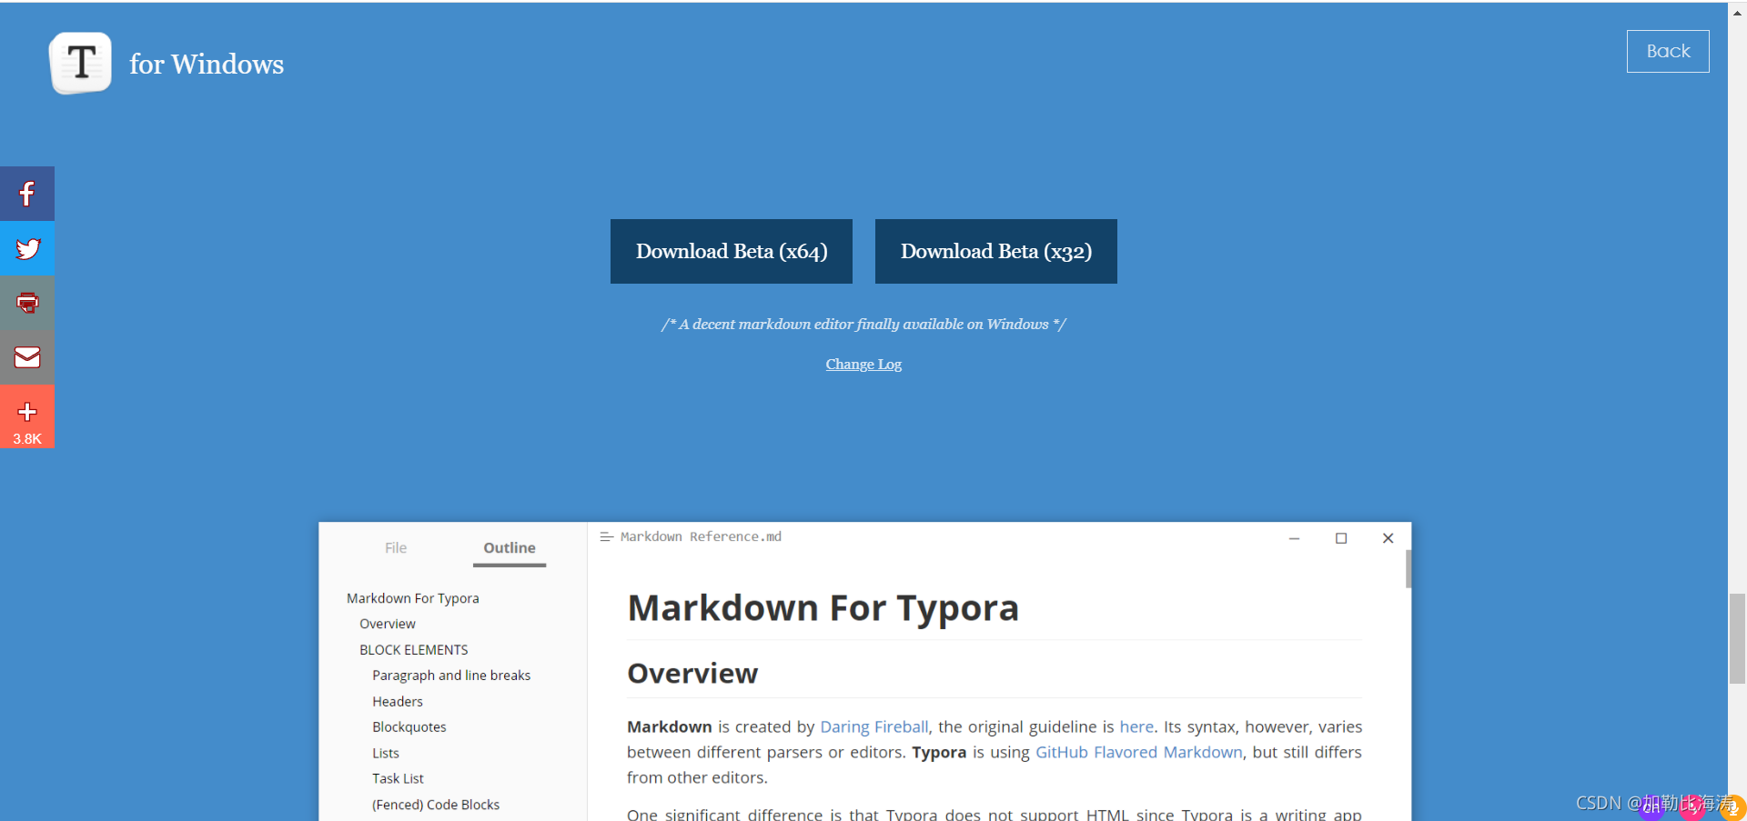The height and width of the screenshot is (821, 1747).
Task: Share the page on Twitter
Action: (x=27, y=248)
